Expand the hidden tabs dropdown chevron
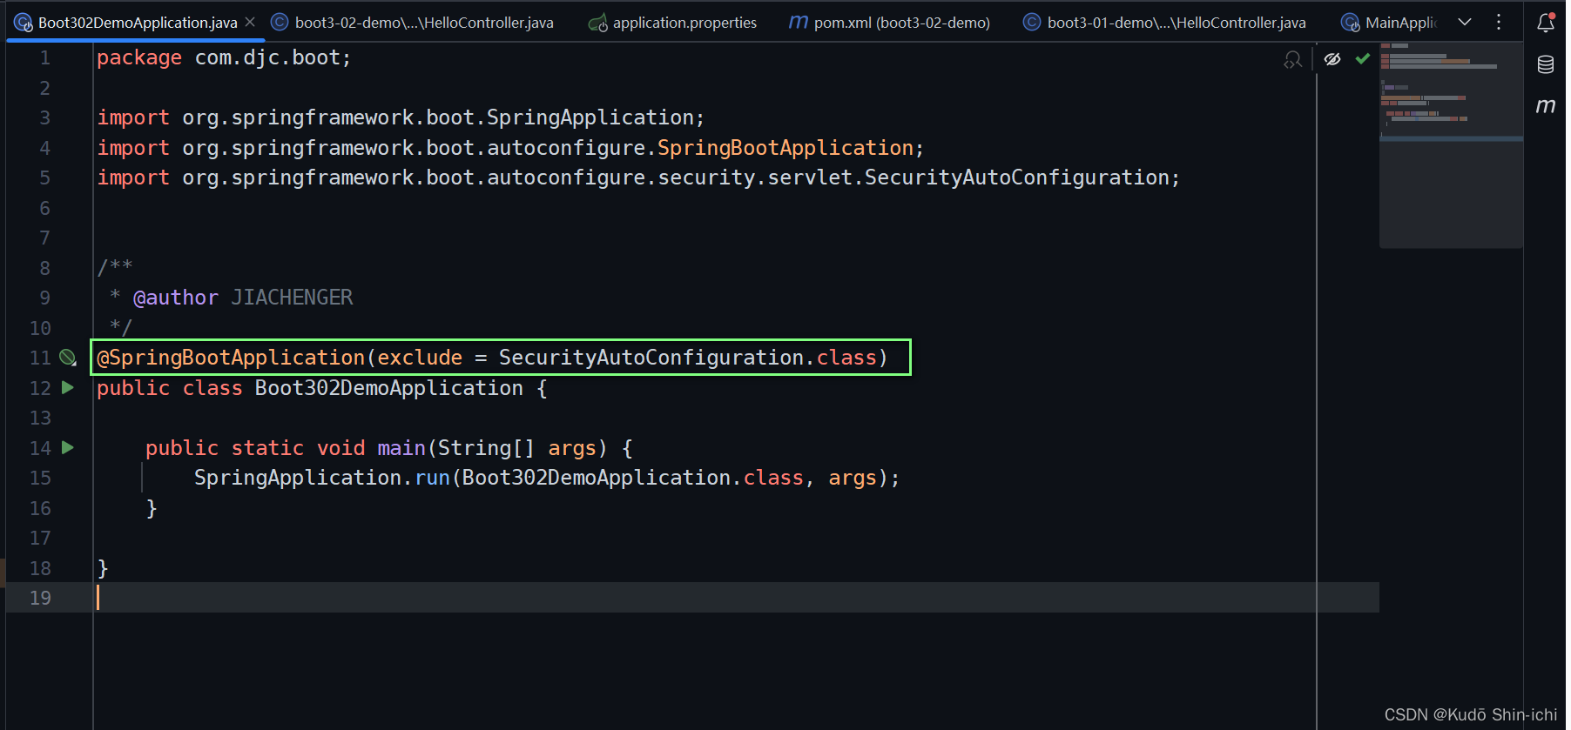This screenshot has height=730, width=1571. point(1465,22)
